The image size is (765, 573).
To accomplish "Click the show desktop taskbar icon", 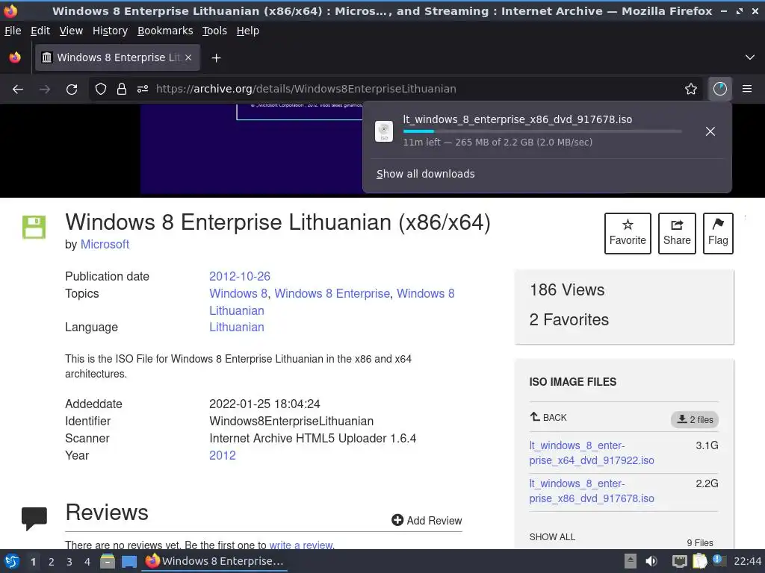I will [x=128, y=561].
